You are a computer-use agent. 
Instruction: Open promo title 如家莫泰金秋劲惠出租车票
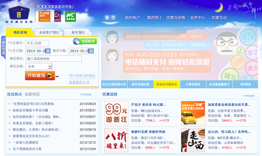point(229,105)
